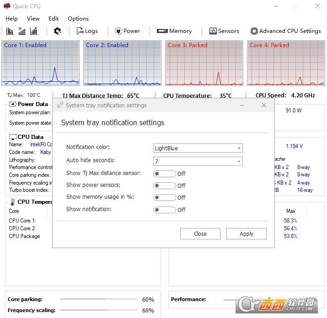This screenshot has height=318, width=327.
Task: Click the CPU Package row label
Action: (24, 236)
